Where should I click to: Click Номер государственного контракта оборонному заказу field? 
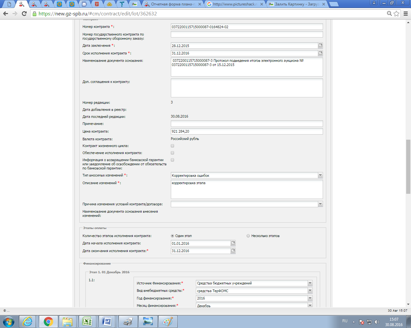coord(247,35)
